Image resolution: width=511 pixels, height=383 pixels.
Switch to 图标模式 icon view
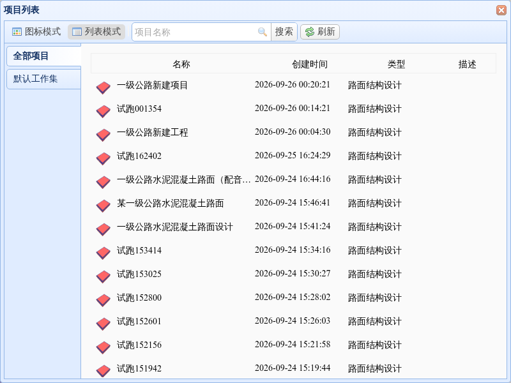36,31
